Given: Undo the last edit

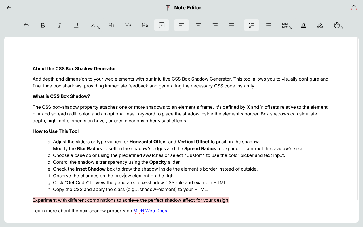Looking at the screenshot, I should (x=26, y=25).
